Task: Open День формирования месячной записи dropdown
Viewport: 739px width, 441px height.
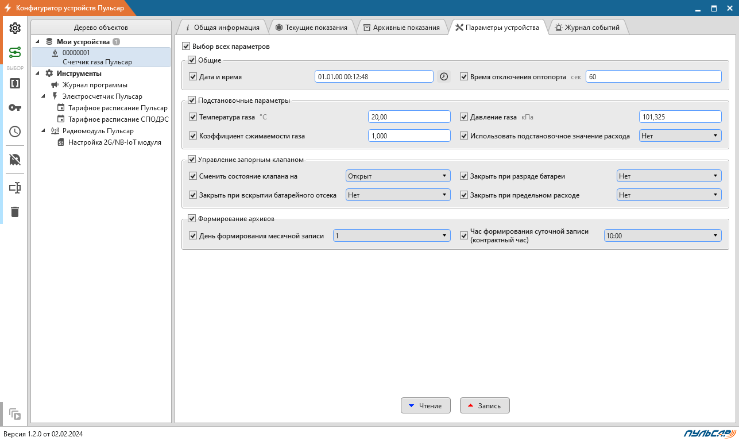Action: coord(392,235)
